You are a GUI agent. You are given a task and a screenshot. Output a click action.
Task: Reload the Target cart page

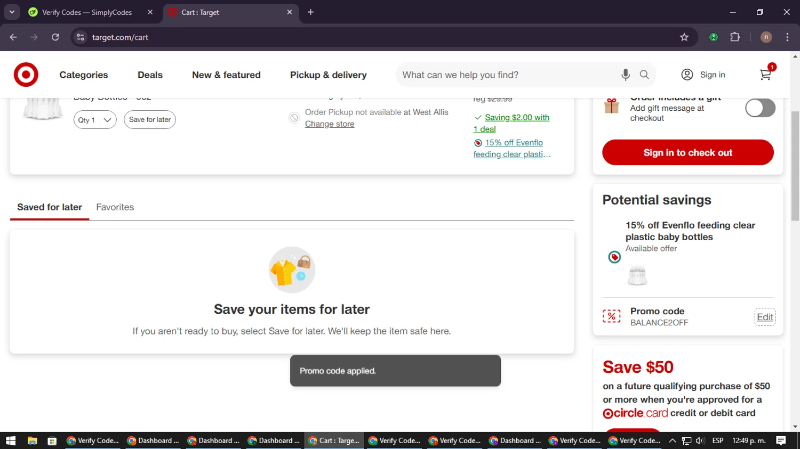coord(55,37)
